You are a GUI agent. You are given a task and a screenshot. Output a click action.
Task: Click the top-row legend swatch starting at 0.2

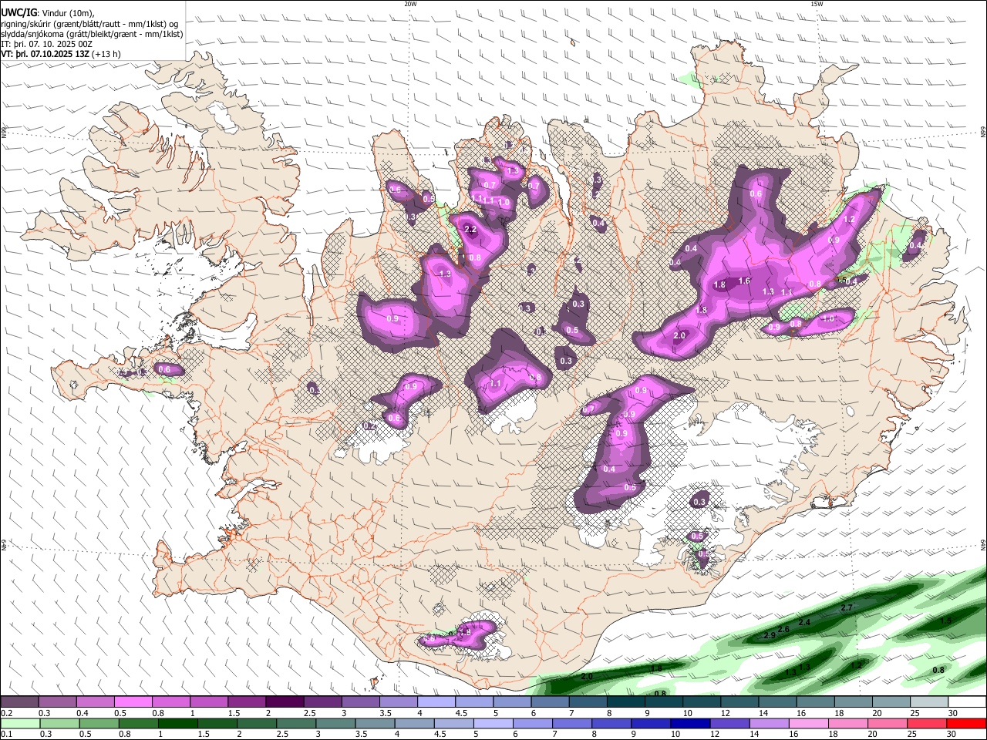coord(20,702)
